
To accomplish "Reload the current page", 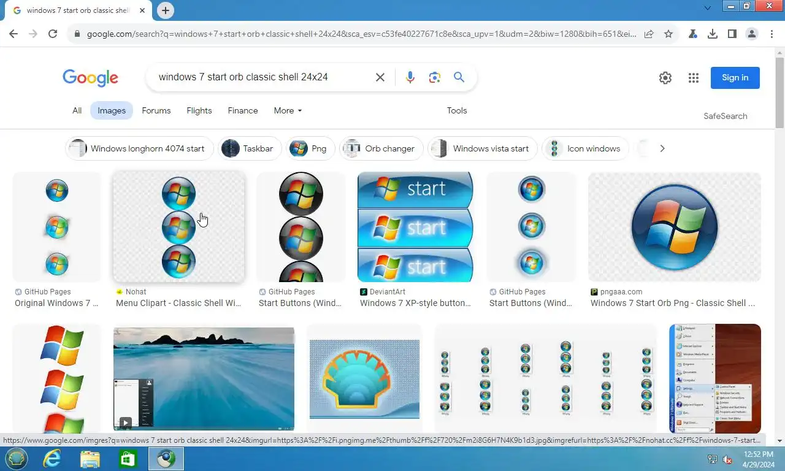I will coord(53,34).
